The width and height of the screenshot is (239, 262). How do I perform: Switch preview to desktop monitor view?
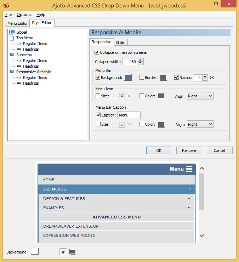pos(73,252)
